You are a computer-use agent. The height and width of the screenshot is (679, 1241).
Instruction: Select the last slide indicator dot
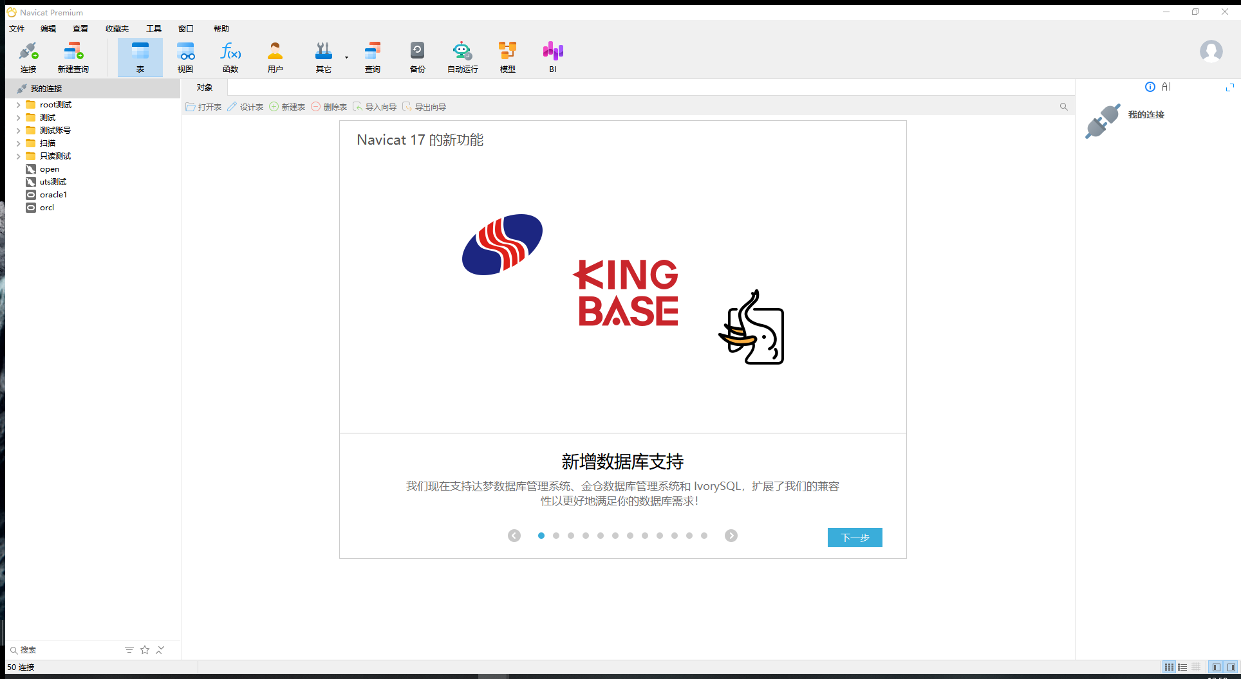(704, 536)
